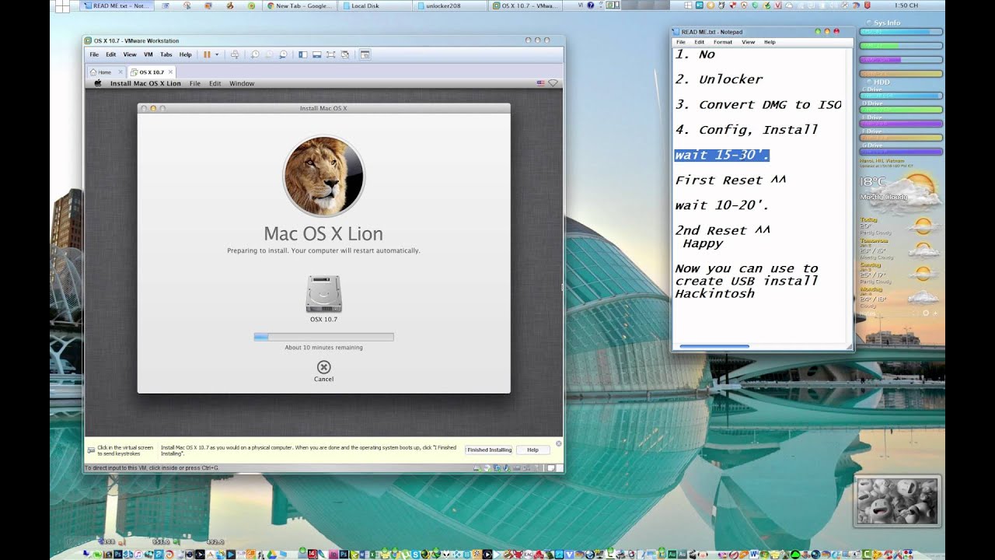The image size is (995, 560).
Task: Open VMware View menu
Action: 130,54
